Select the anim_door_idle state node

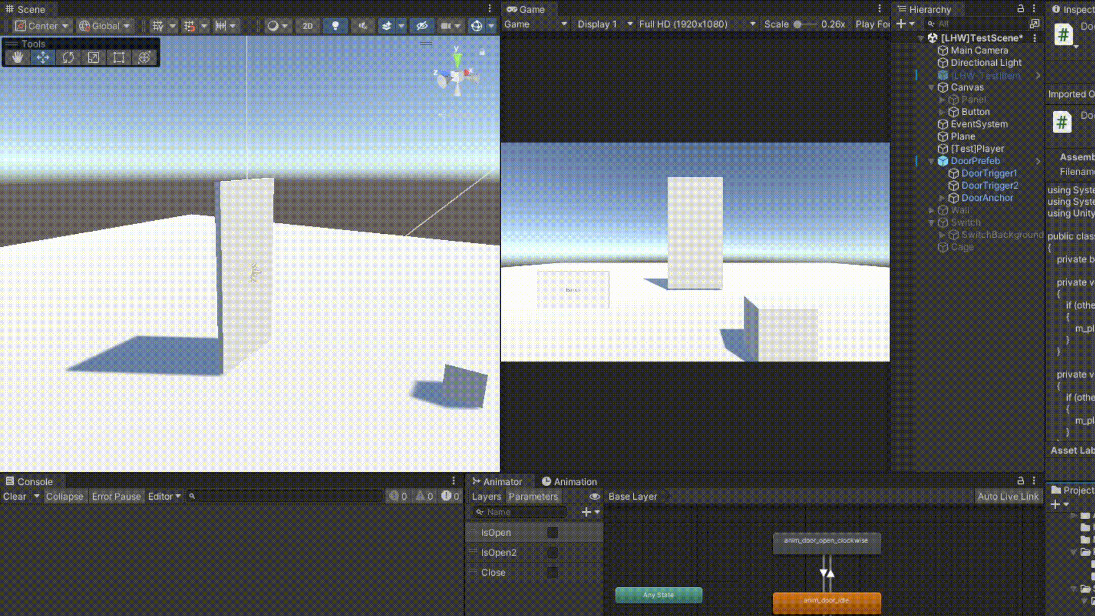tap(826, 602)
